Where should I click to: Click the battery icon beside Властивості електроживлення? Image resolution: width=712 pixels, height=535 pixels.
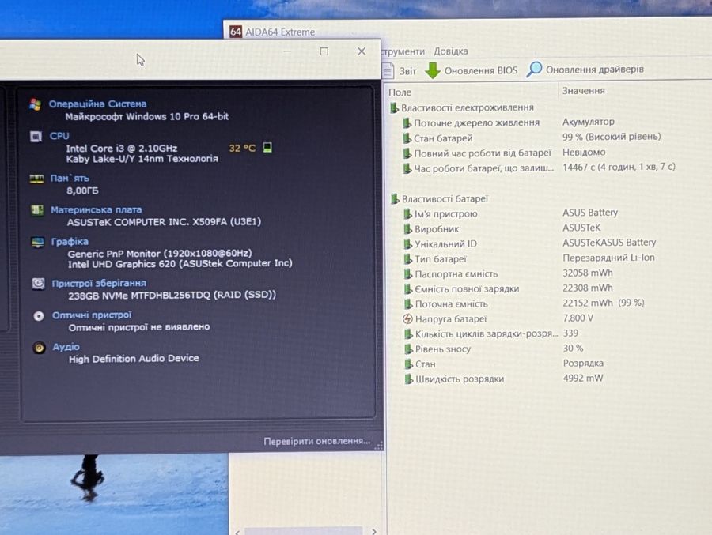(x=394, y=108)
